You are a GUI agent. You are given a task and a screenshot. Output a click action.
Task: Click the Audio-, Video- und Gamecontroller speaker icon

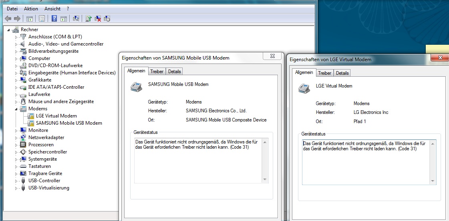pos(23,44)
